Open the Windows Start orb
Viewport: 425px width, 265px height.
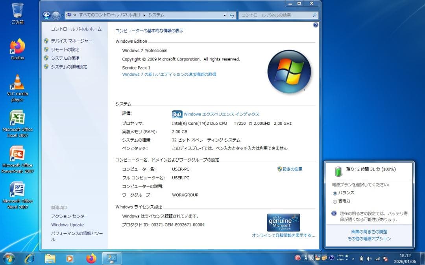pos(9,258)
